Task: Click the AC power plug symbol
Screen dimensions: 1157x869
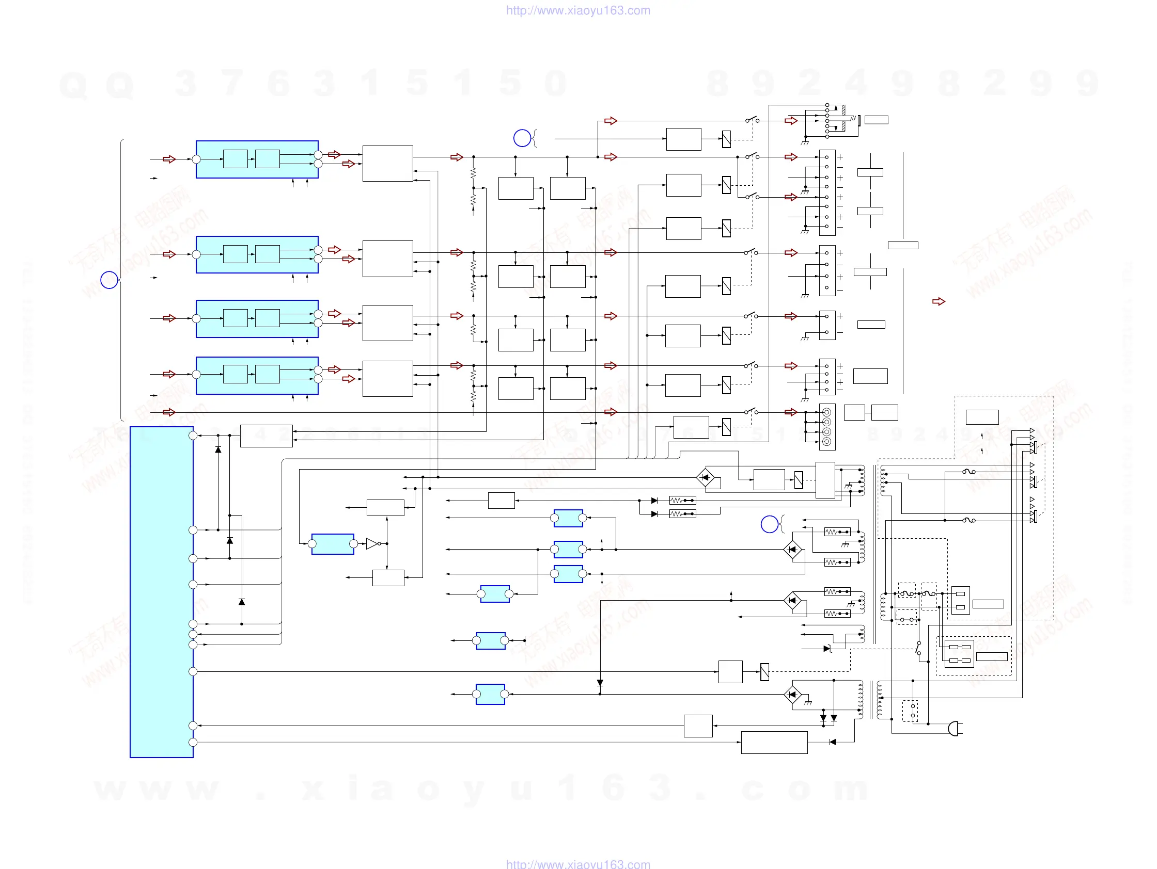Action: [955, 729]
